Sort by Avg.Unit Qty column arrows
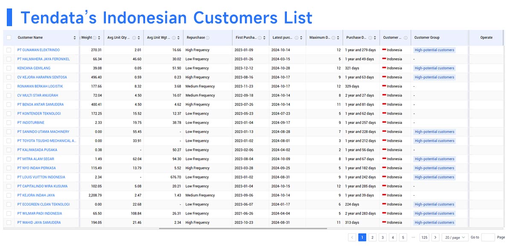 click(x=139, y=38)
